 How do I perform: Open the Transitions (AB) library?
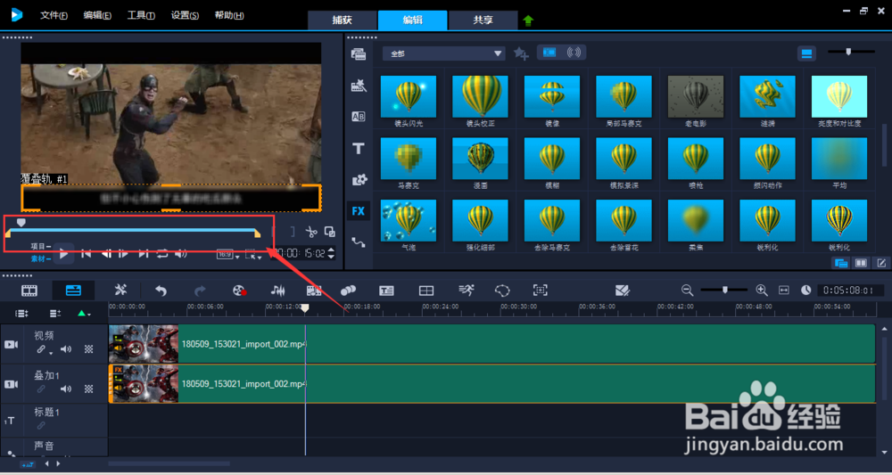point(359,117)
